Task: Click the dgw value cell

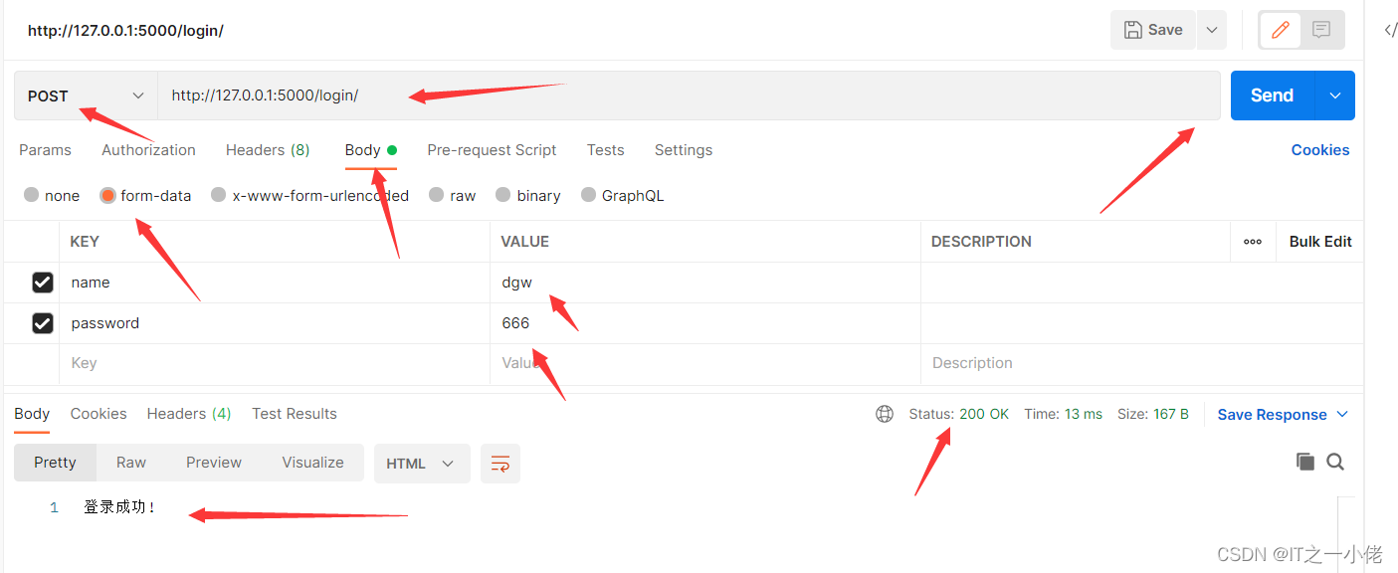Action: 705,283
